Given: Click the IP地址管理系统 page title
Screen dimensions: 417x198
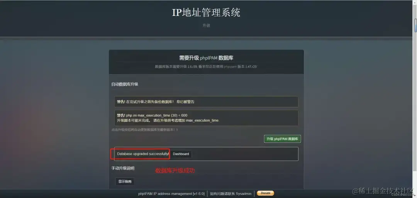Looking at the screenshot, I should (x=206, y=12).
